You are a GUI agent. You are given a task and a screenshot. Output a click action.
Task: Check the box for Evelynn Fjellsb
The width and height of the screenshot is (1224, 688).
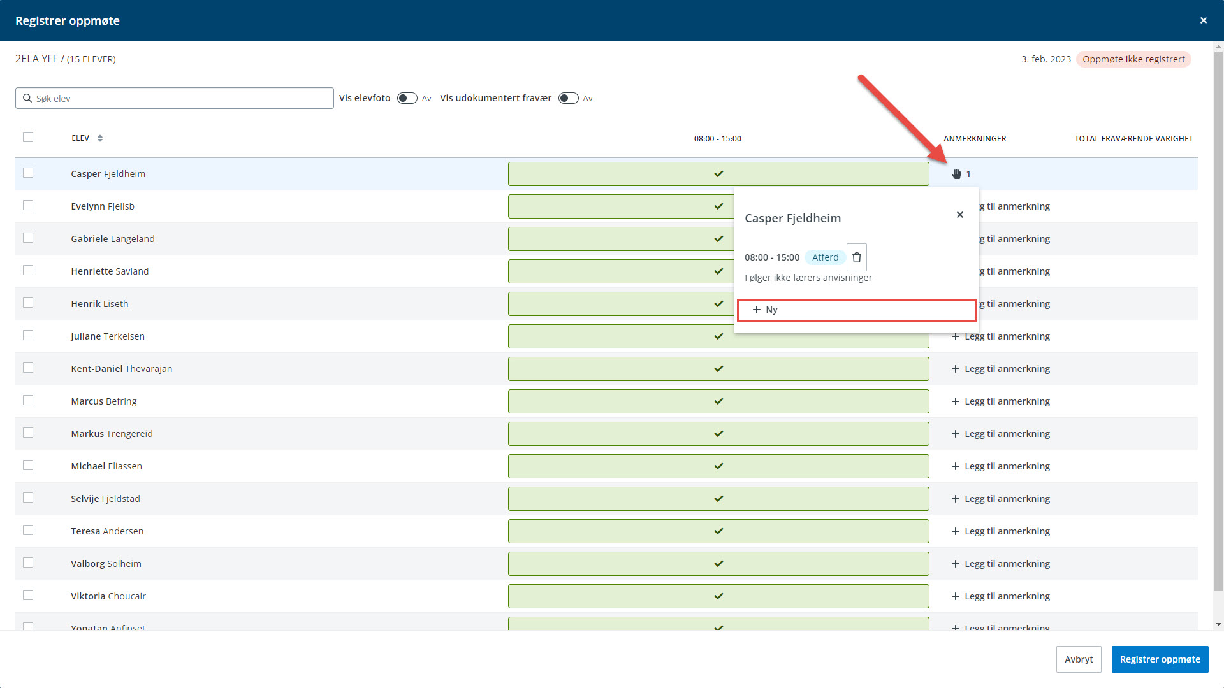pos(28,205)
